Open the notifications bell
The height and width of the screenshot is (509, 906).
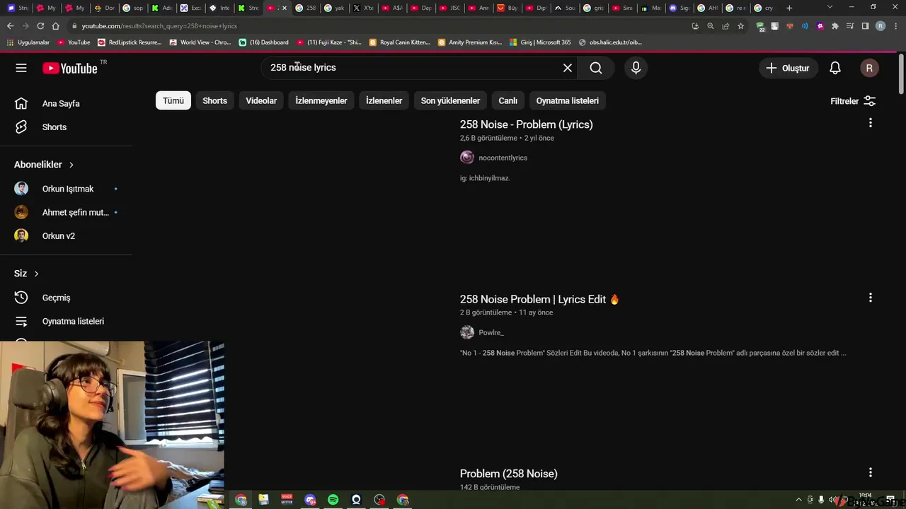point(835,68)
